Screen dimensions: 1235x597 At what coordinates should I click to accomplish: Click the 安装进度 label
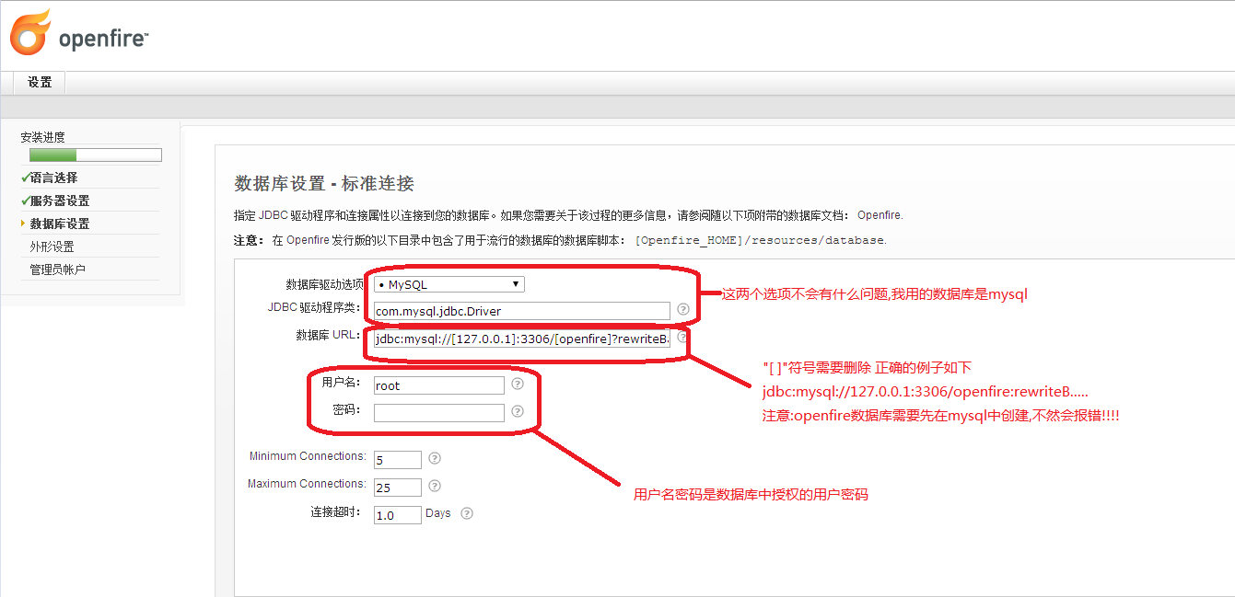click(43, 137)
